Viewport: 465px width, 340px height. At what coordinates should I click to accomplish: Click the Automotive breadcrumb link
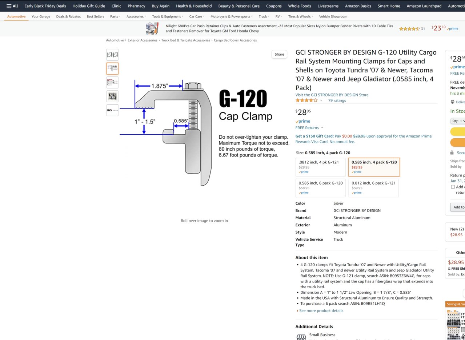click(x=115, y=40)
